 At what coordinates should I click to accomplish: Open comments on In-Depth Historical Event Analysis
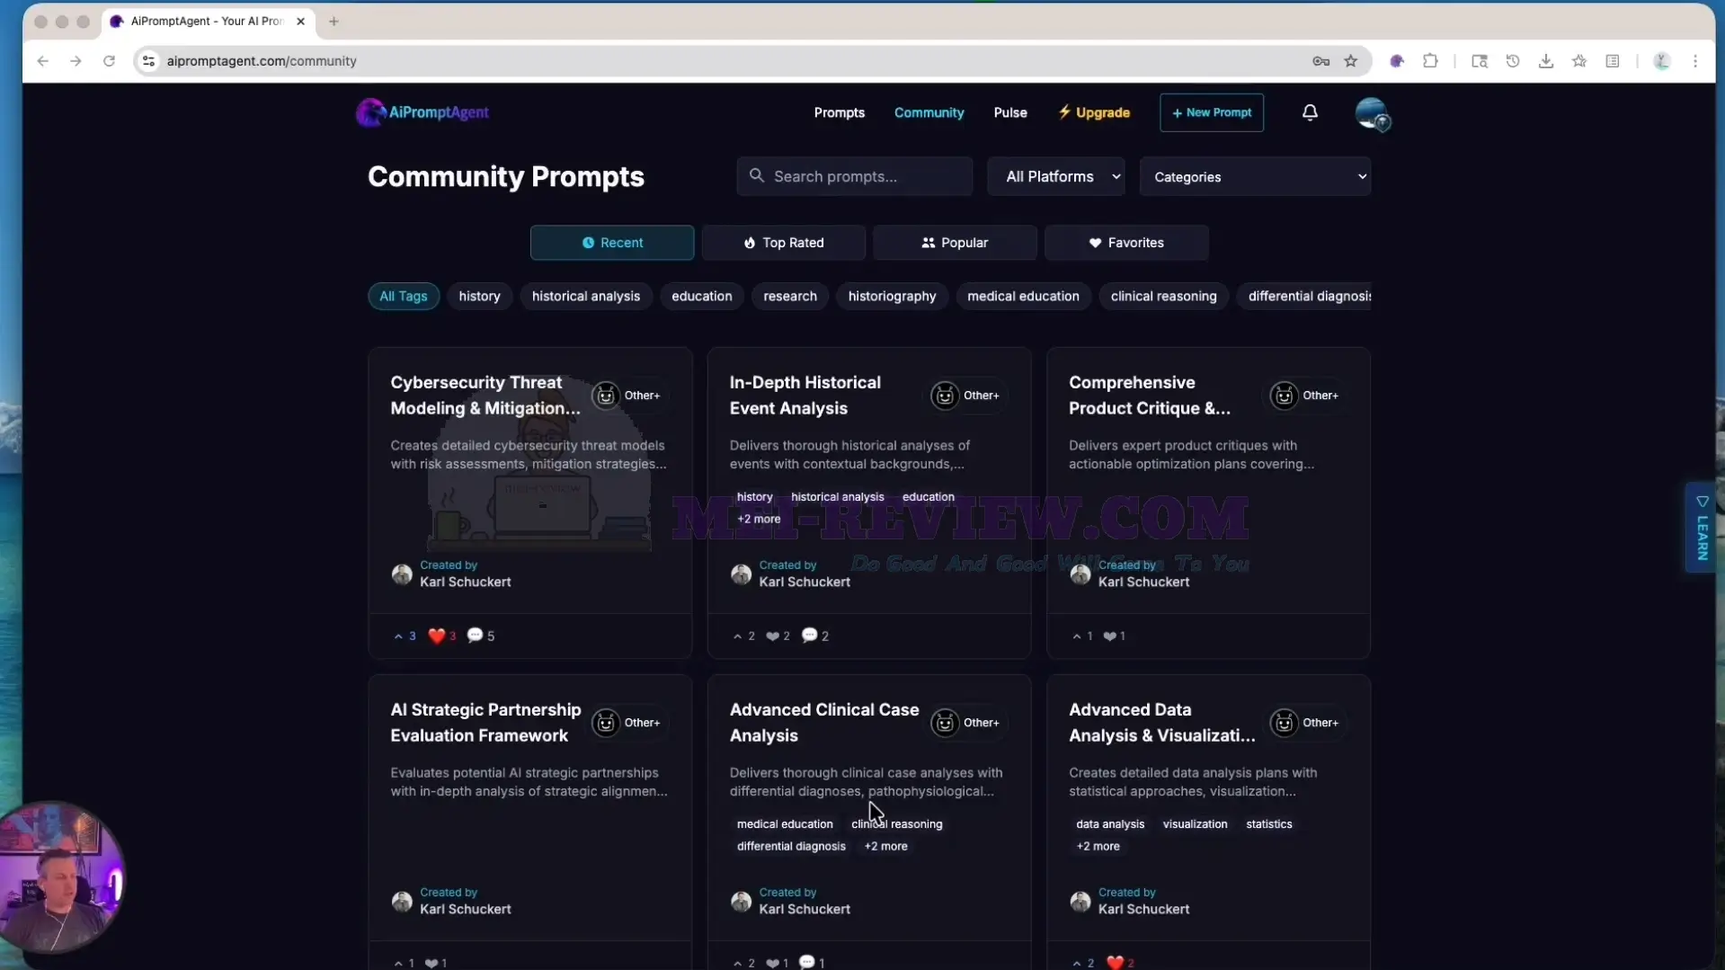pyautogui.click(x=815, y=636)
